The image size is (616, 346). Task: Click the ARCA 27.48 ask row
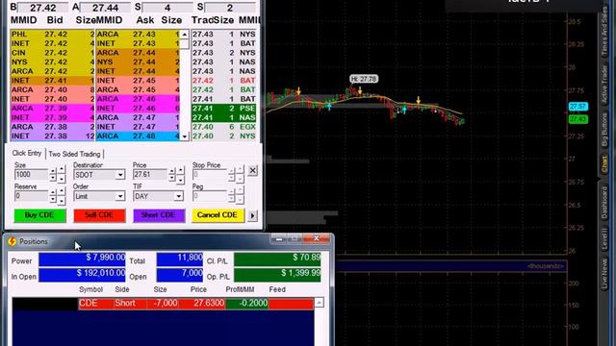(138, 136)
